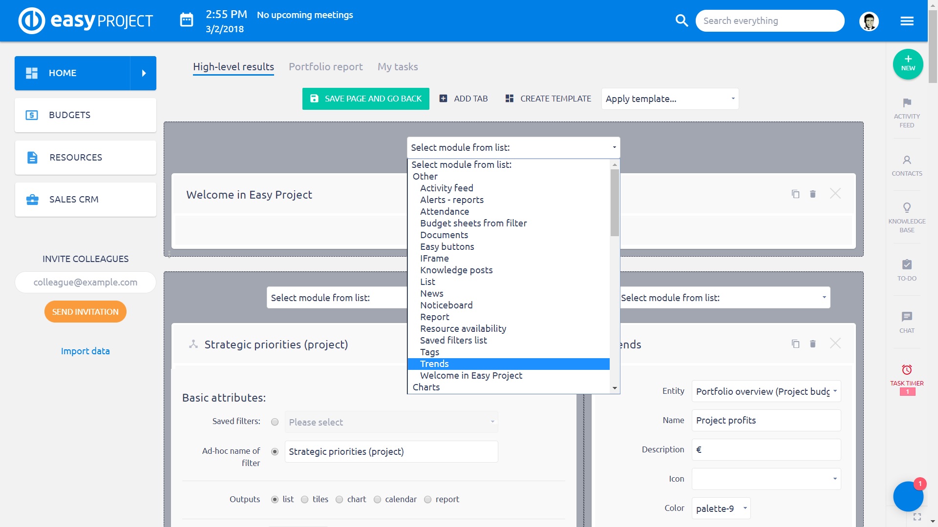
Task: Choose the tiles output radio button
Action: pyautogui.click(x=305, y=499)
